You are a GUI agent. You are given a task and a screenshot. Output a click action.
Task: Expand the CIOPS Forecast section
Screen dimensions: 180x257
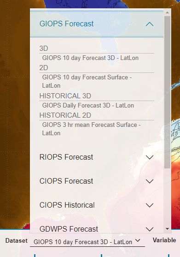point(97,181)
